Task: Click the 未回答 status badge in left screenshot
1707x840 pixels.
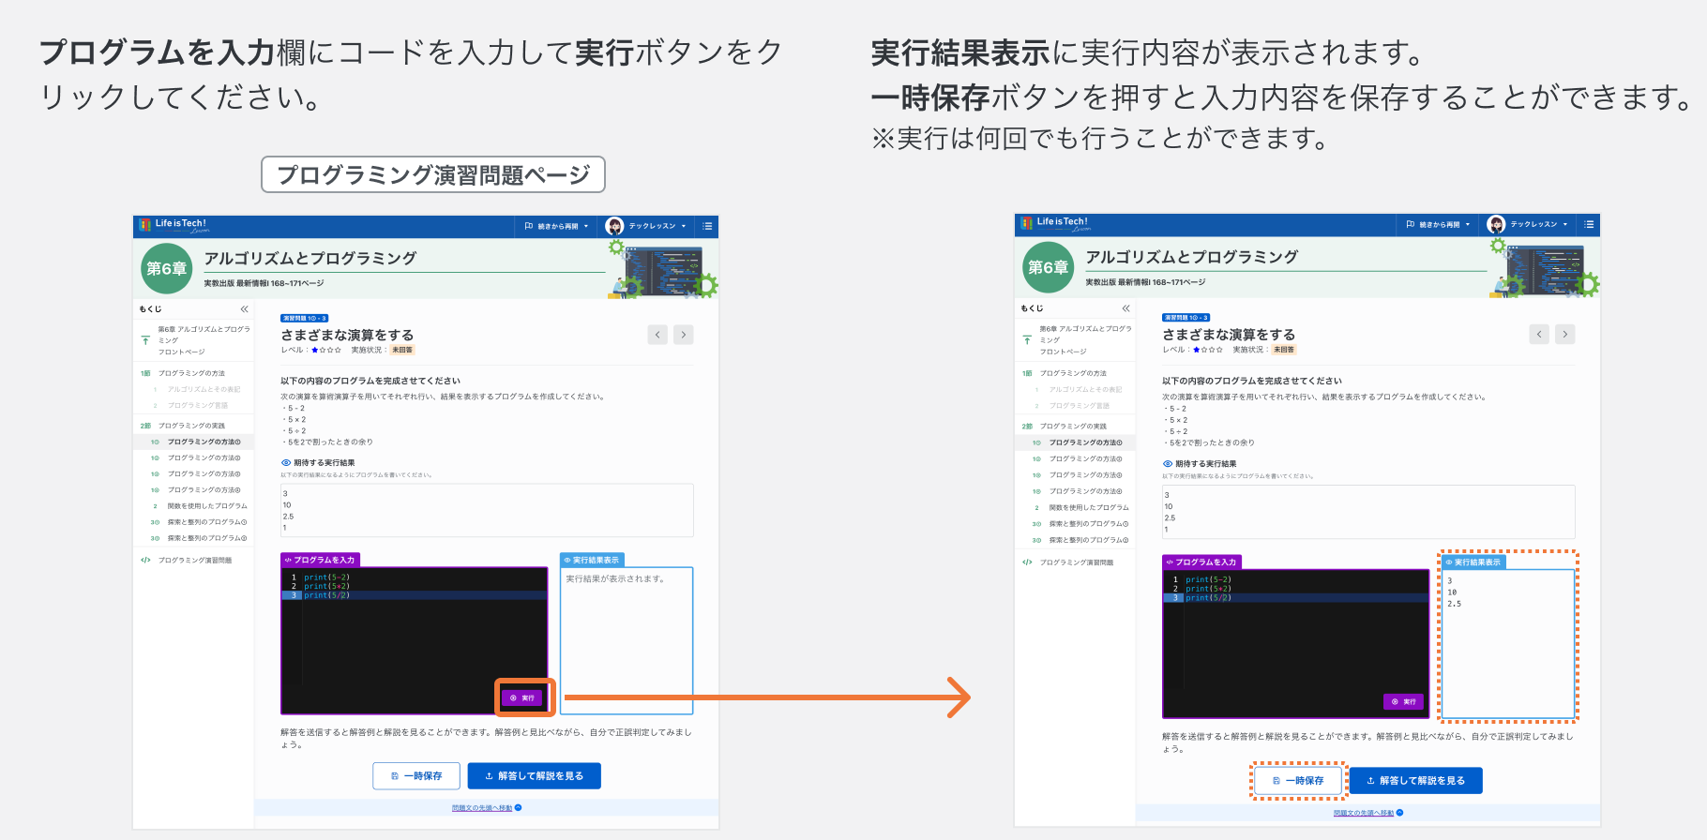Action: click(401, 350)
